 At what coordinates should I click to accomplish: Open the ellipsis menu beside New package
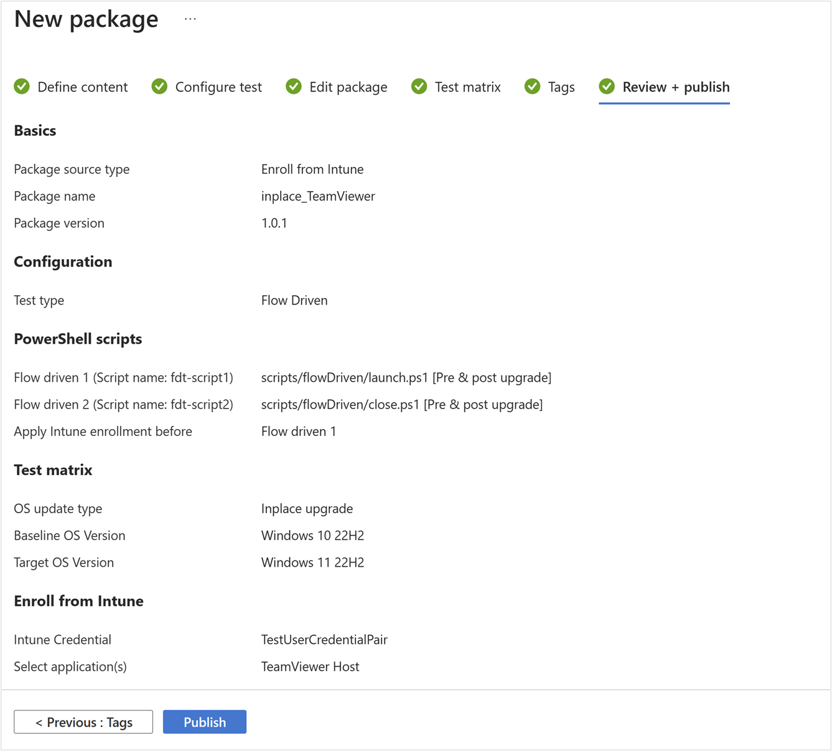pos(190,19)
